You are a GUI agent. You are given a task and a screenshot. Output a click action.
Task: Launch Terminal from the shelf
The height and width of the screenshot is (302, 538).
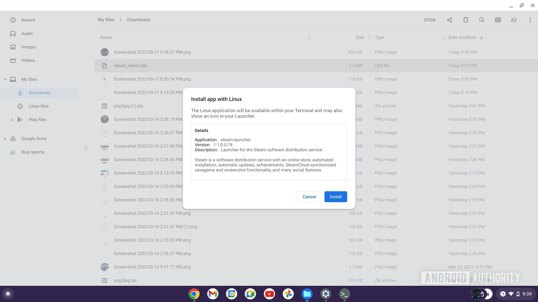coord(344,294)
